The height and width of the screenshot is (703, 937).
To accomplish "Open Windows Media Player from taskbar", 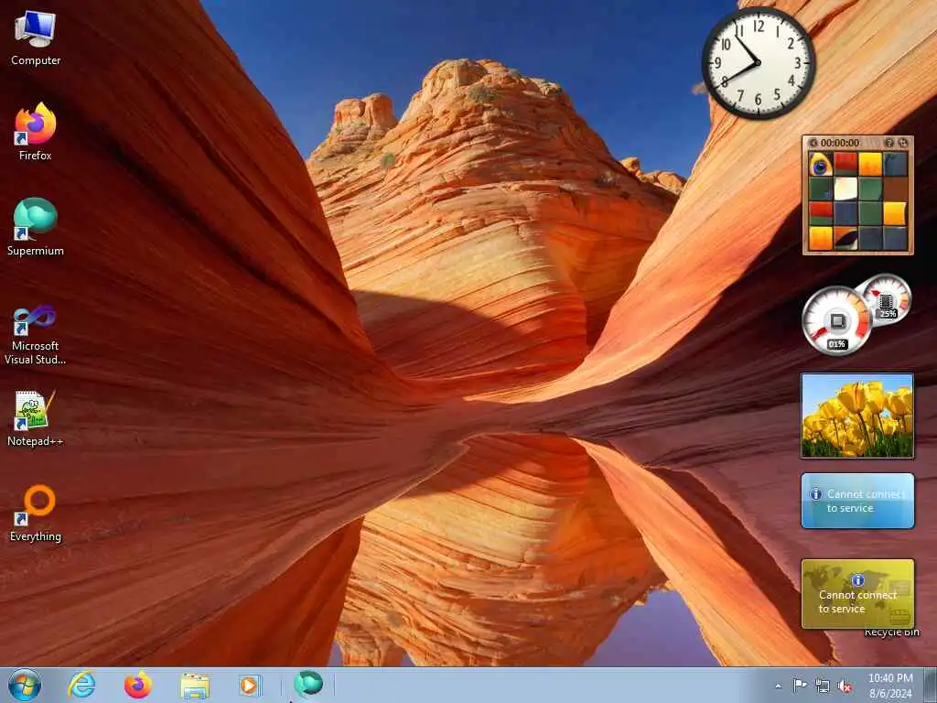I will pyautogui.click(x=250, y=685).
